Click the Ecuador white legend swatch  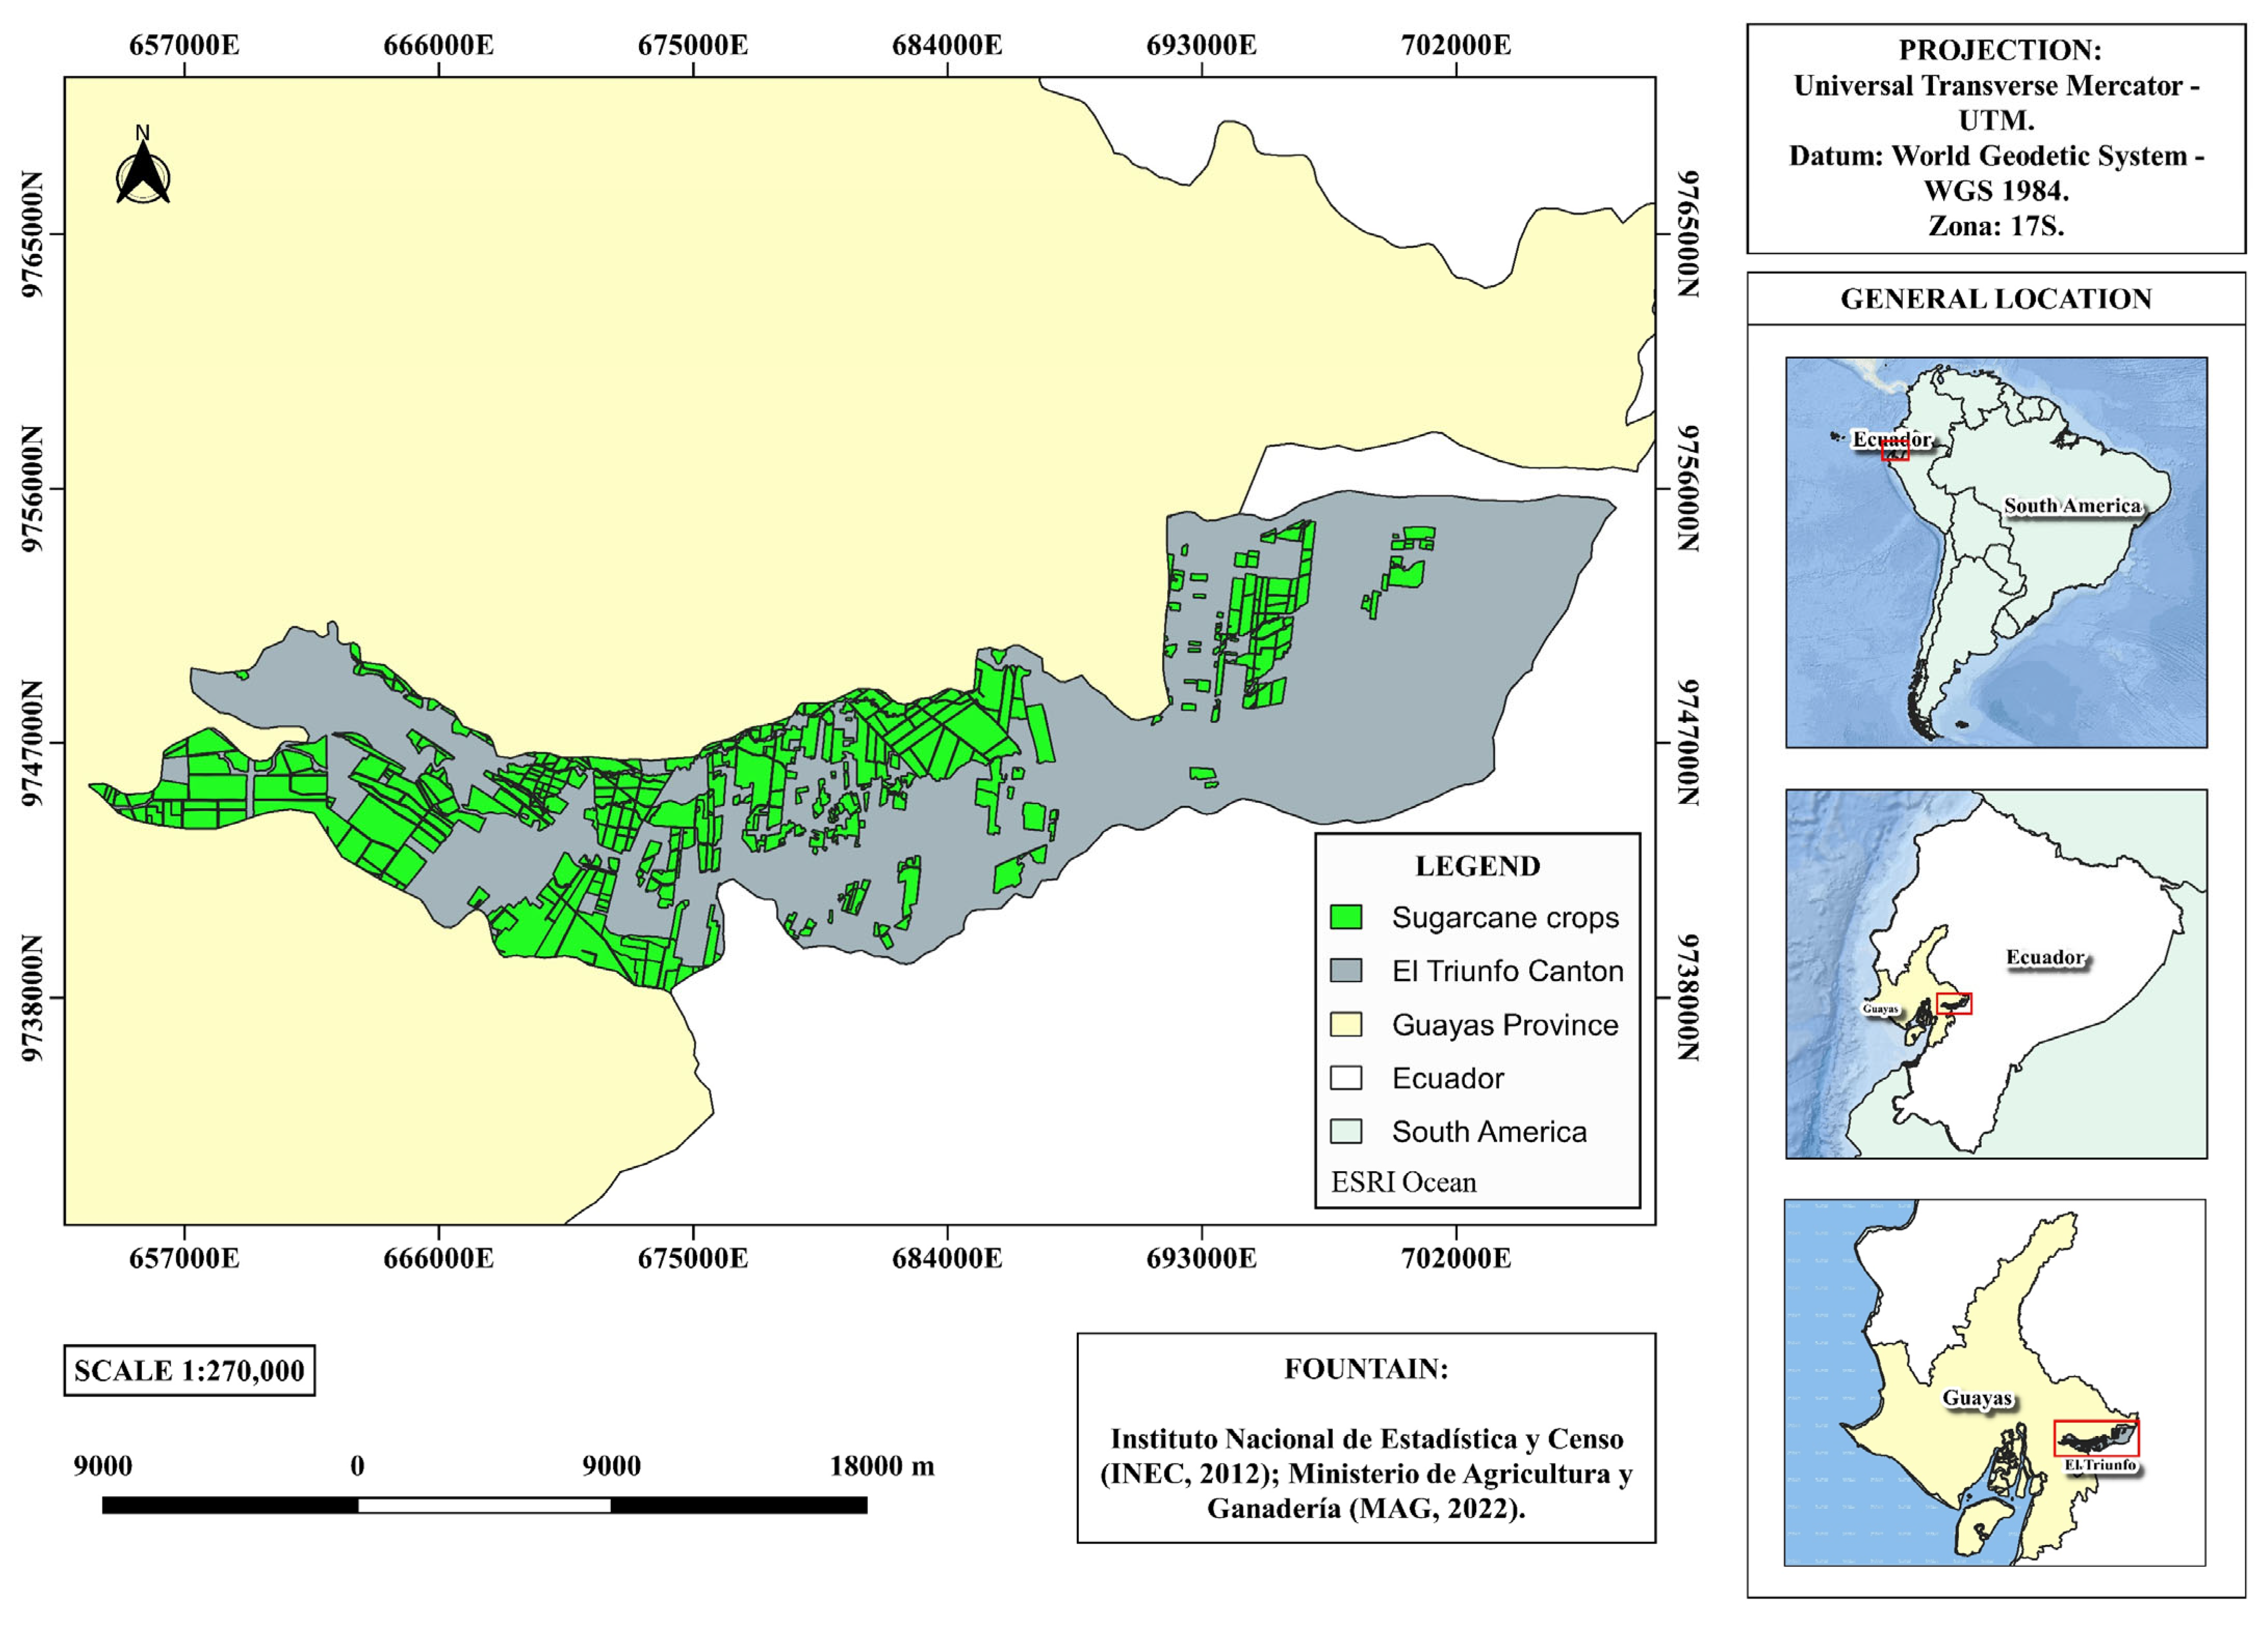[1346, 1078]
